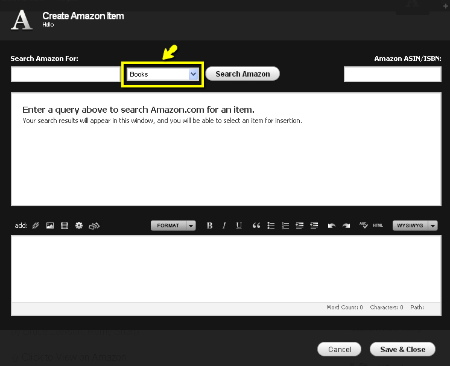Open the Books category dropdown
This screenshot has width=450, height=366.
click(x=163, y=74)
